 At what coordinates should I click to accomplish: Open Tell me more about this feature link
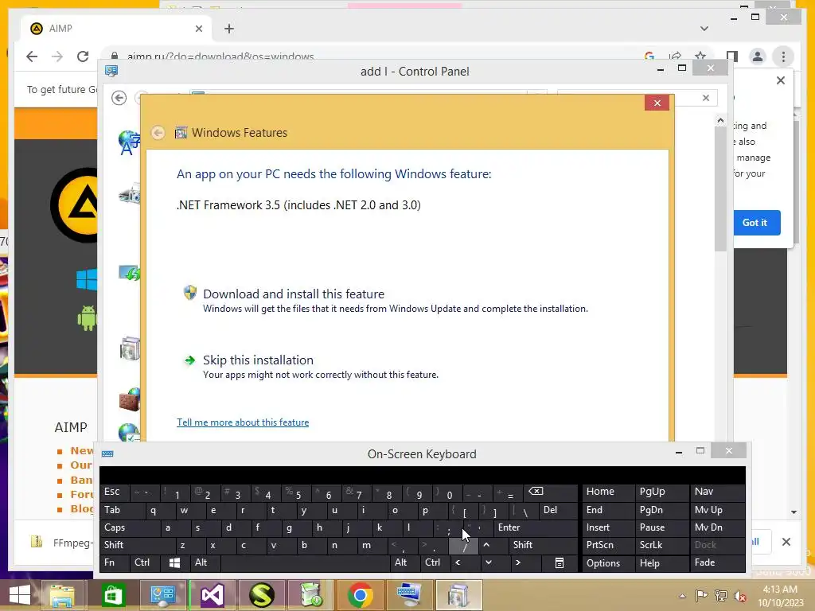(243, 422)
